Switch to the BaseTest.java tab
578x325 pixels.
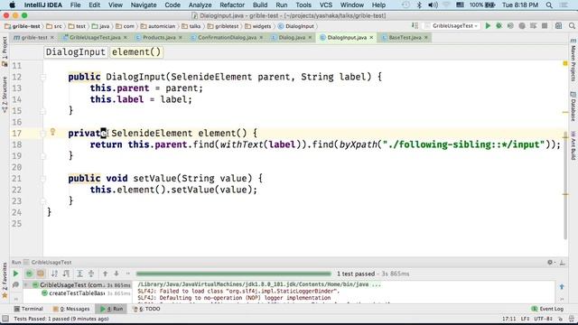pos(405,38)
